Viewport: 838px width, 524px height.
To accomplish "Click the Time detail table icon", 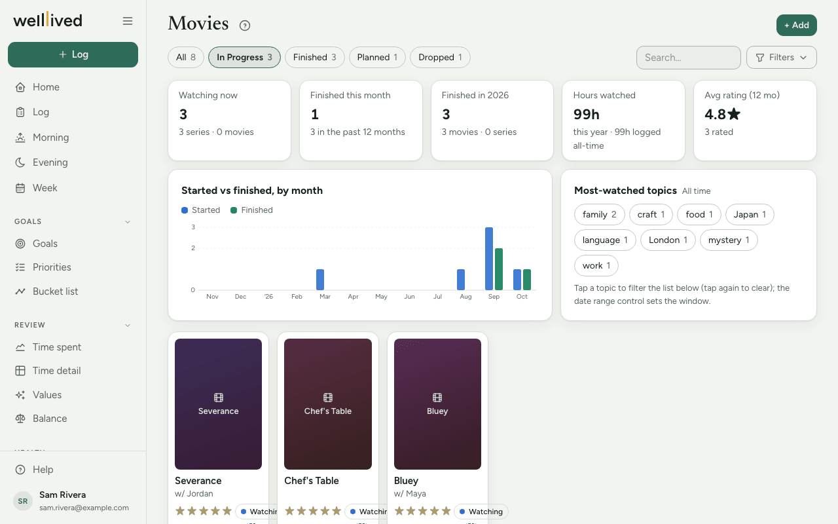I will point(20,371).
